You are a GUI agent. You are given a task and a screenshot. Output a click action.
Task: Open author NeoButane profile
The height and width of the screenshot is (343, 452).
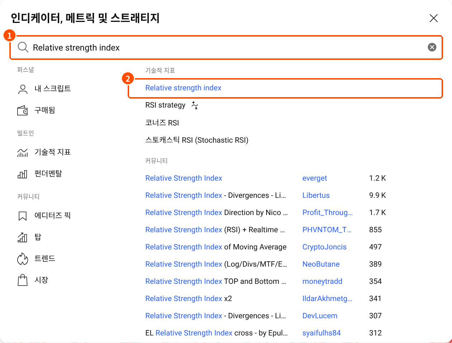[x=321, y=264]
